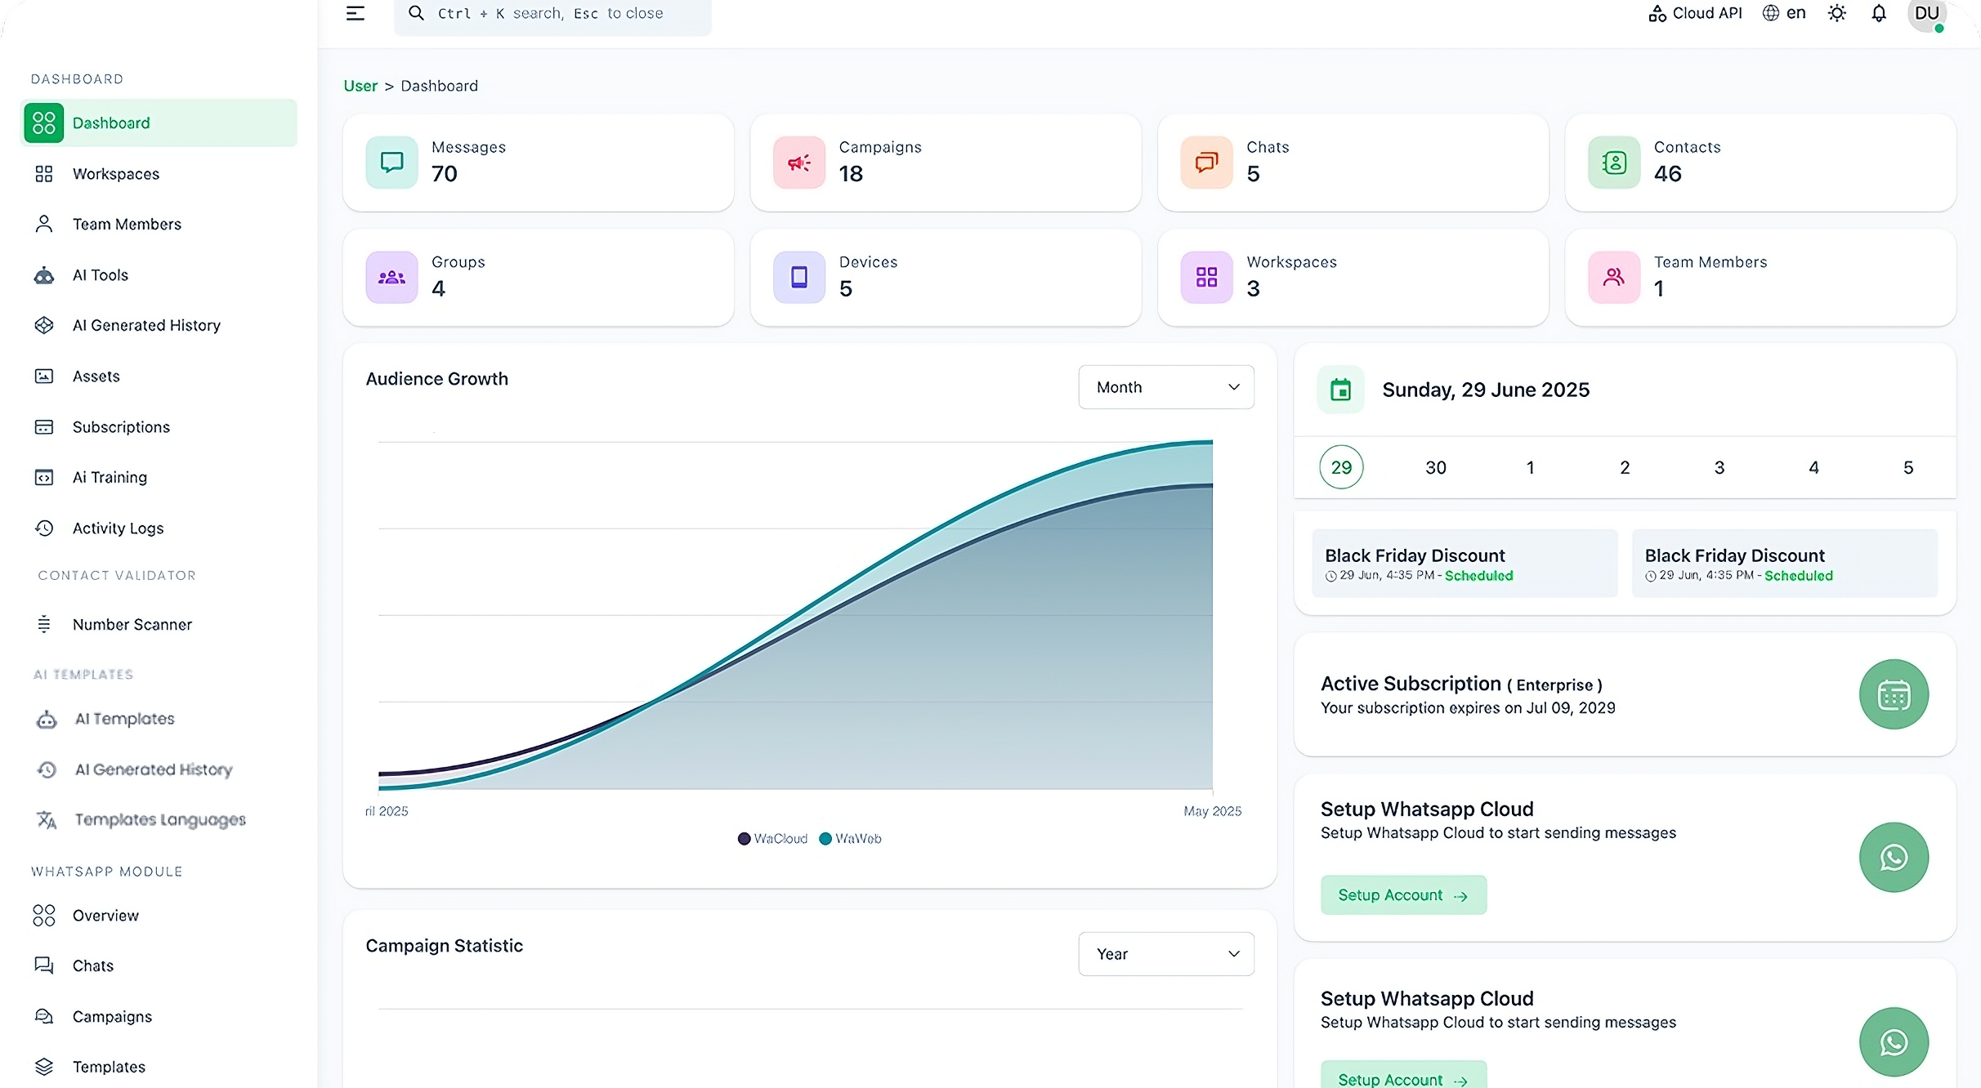Select day 30 in the calendar strip
Screen dimensions: 1981x1088
pos(1435,467)
